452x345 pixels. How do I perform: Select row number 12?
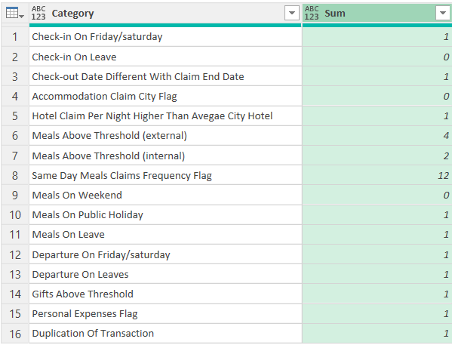pyautogui.click(x=15, y=254)
